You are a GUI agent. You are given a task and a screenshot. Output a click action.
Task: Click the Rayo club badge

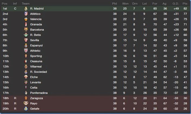pyautogui.click(x=26, y=103)
